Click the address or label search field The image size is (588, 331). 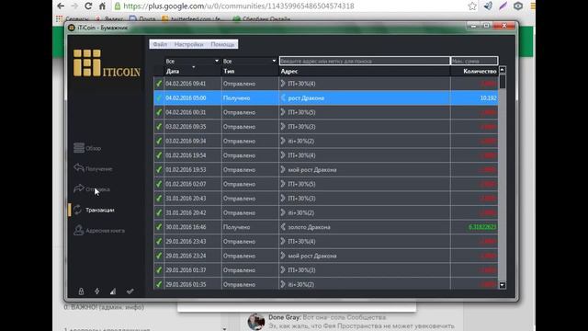(365, 61)
